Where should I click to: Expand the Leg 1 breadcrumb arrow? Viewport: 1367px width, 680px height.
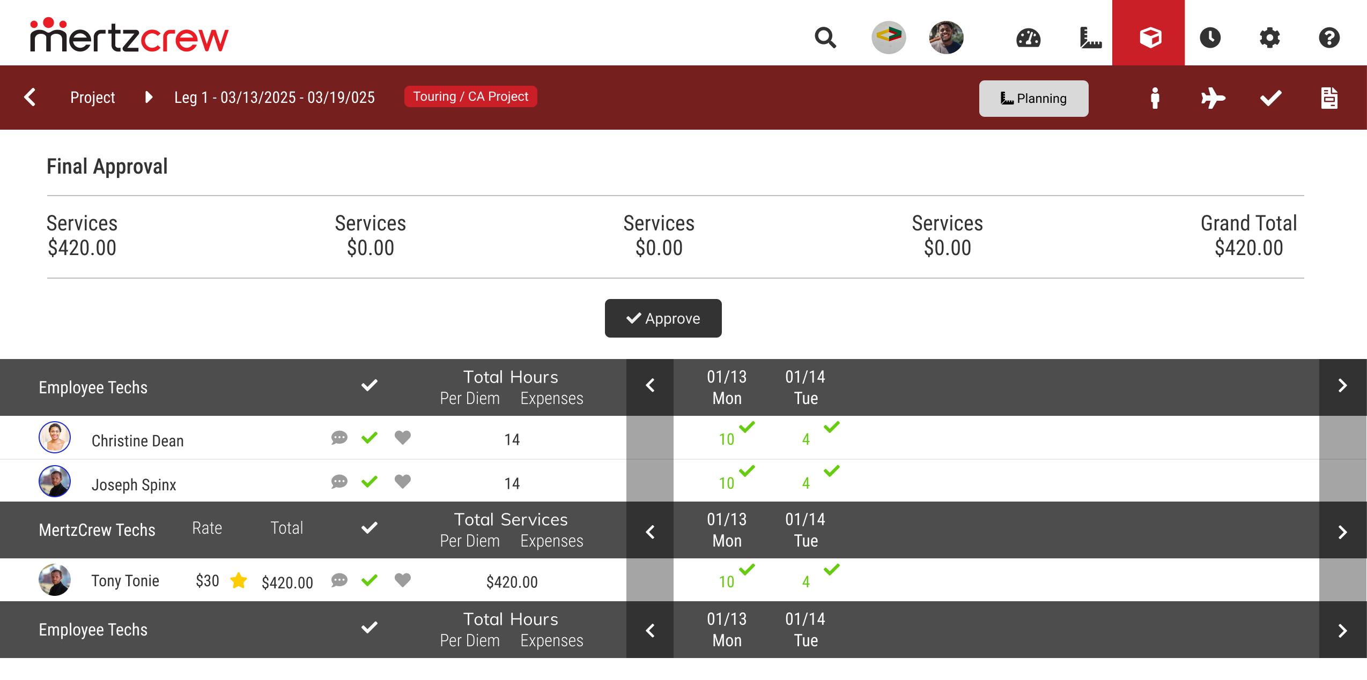click(x=149, y=97)
